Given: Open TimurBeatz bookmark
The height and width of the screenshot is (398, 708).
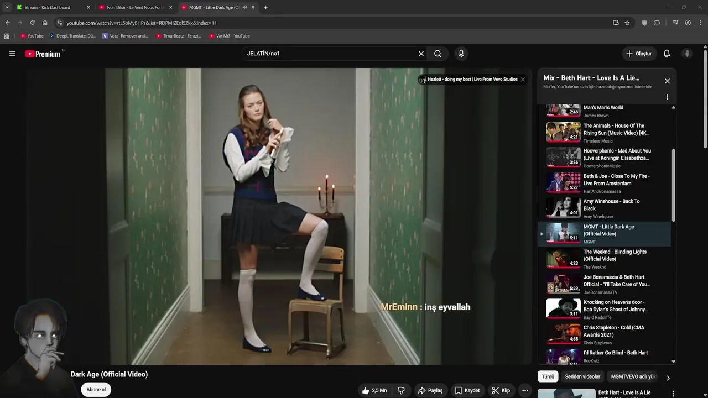Looking at the screenshot, I should [178, 36].
